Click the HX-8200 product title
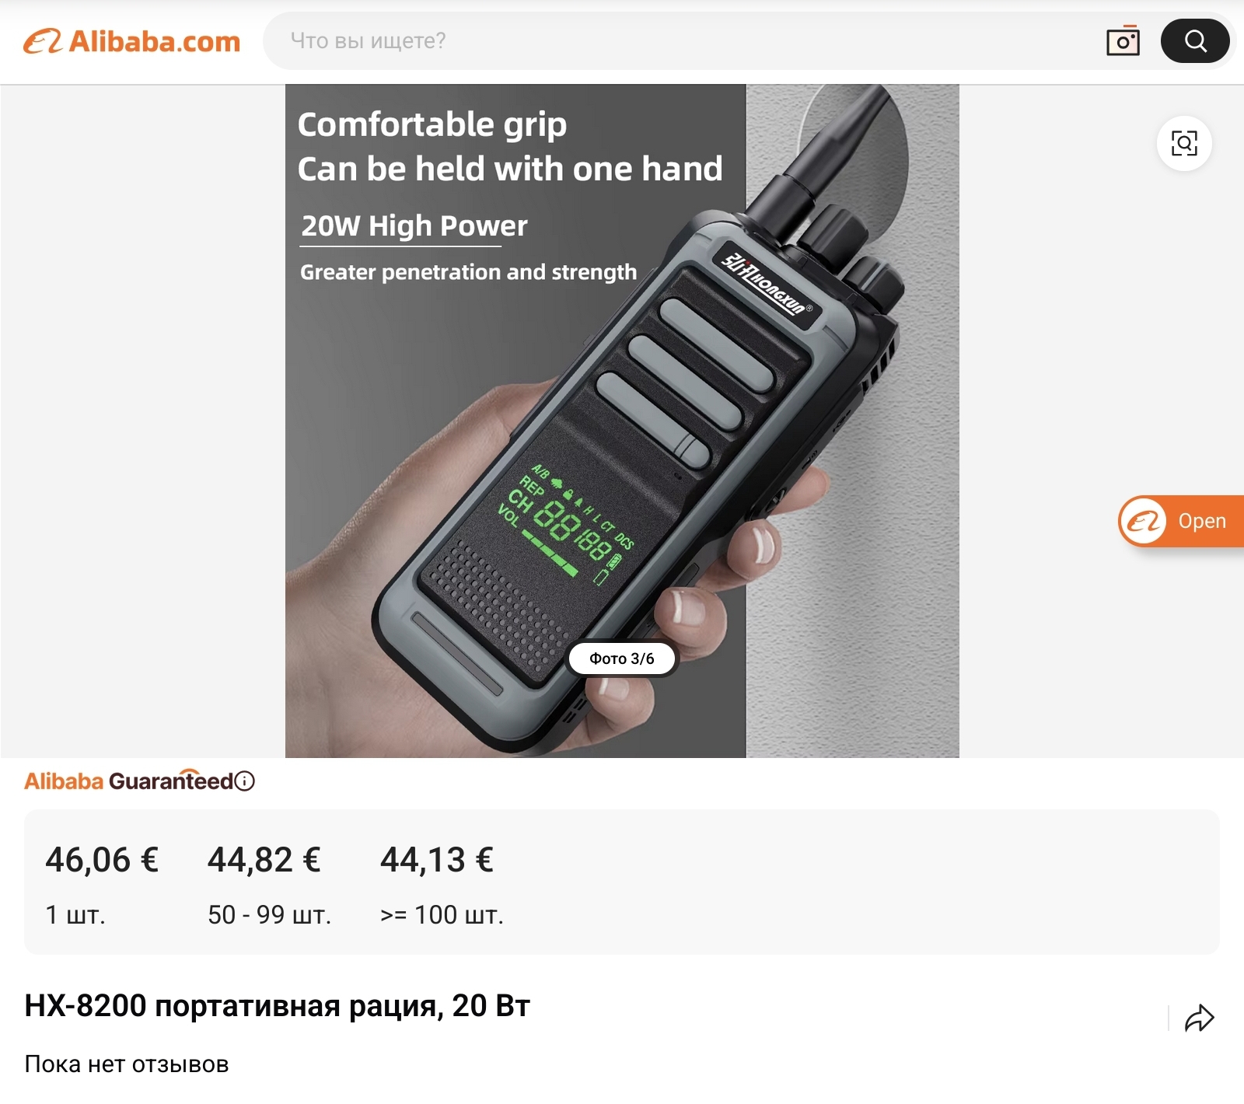Viewport: 1244px width, 1104px height. [x=278, y=1006]
